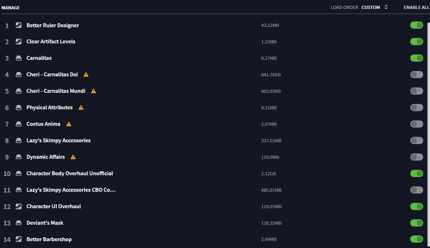Click local drive icon beside Carnalitas
The image size is (430, 248).
coord(19,58)
